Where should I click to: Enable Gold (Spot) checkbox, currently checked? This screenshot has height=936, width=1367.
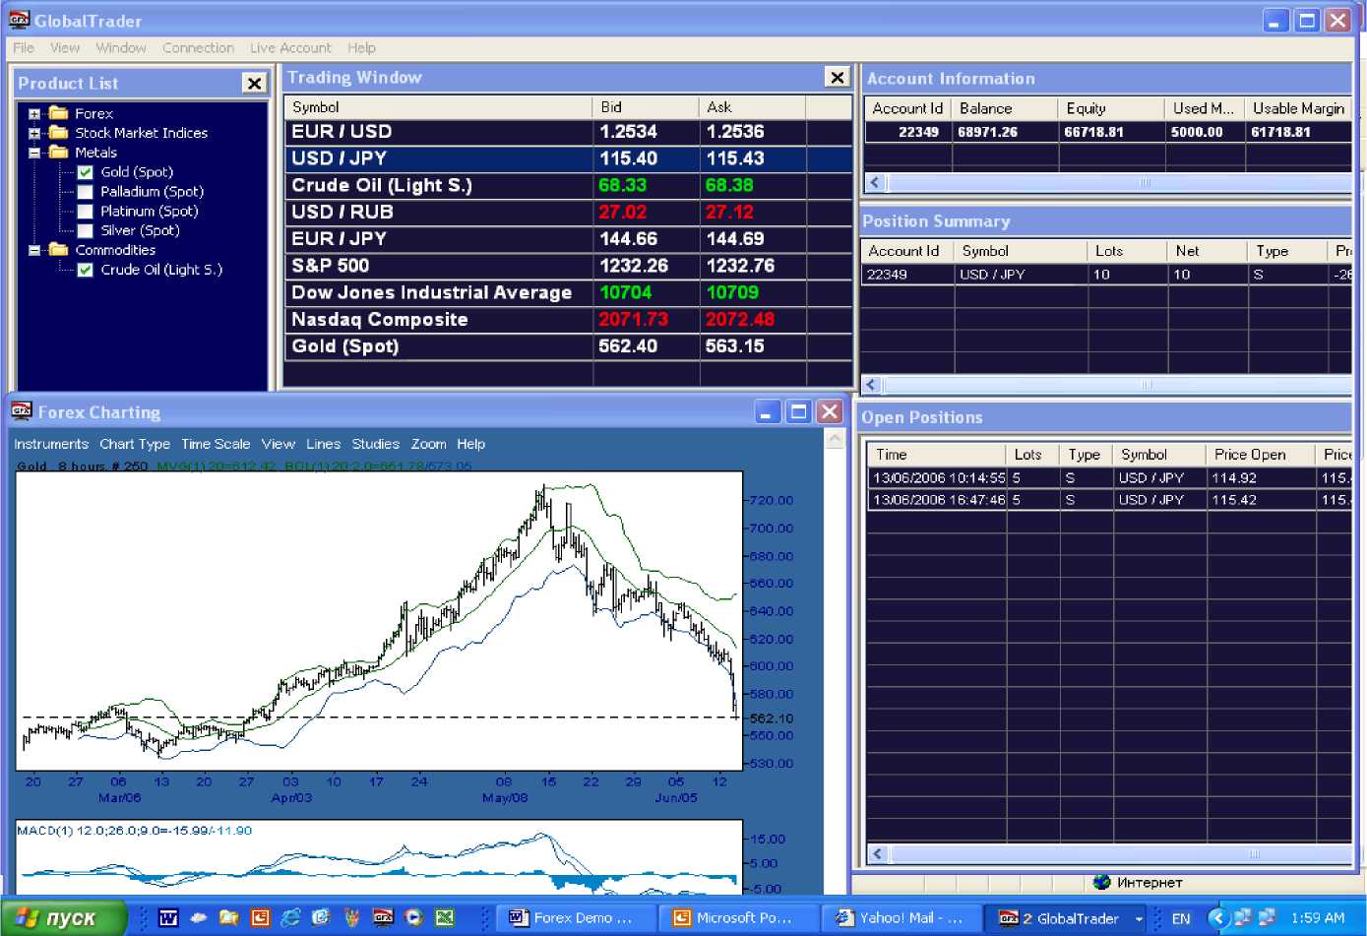tap(86, 172)
